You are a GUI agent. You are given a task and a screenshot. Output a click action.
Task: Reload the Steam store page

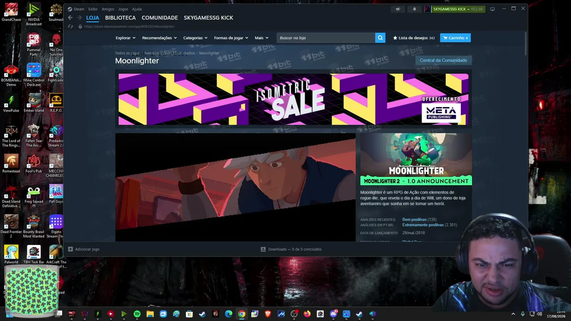click(x=70, y=26)
